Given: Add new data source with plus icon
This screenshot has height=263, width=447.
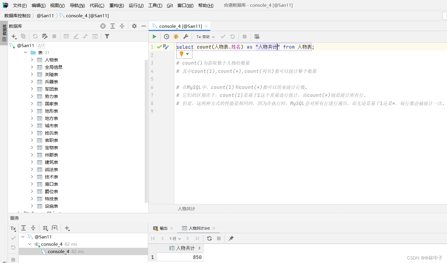Looking at the screenshot, I should coord(14,37).
